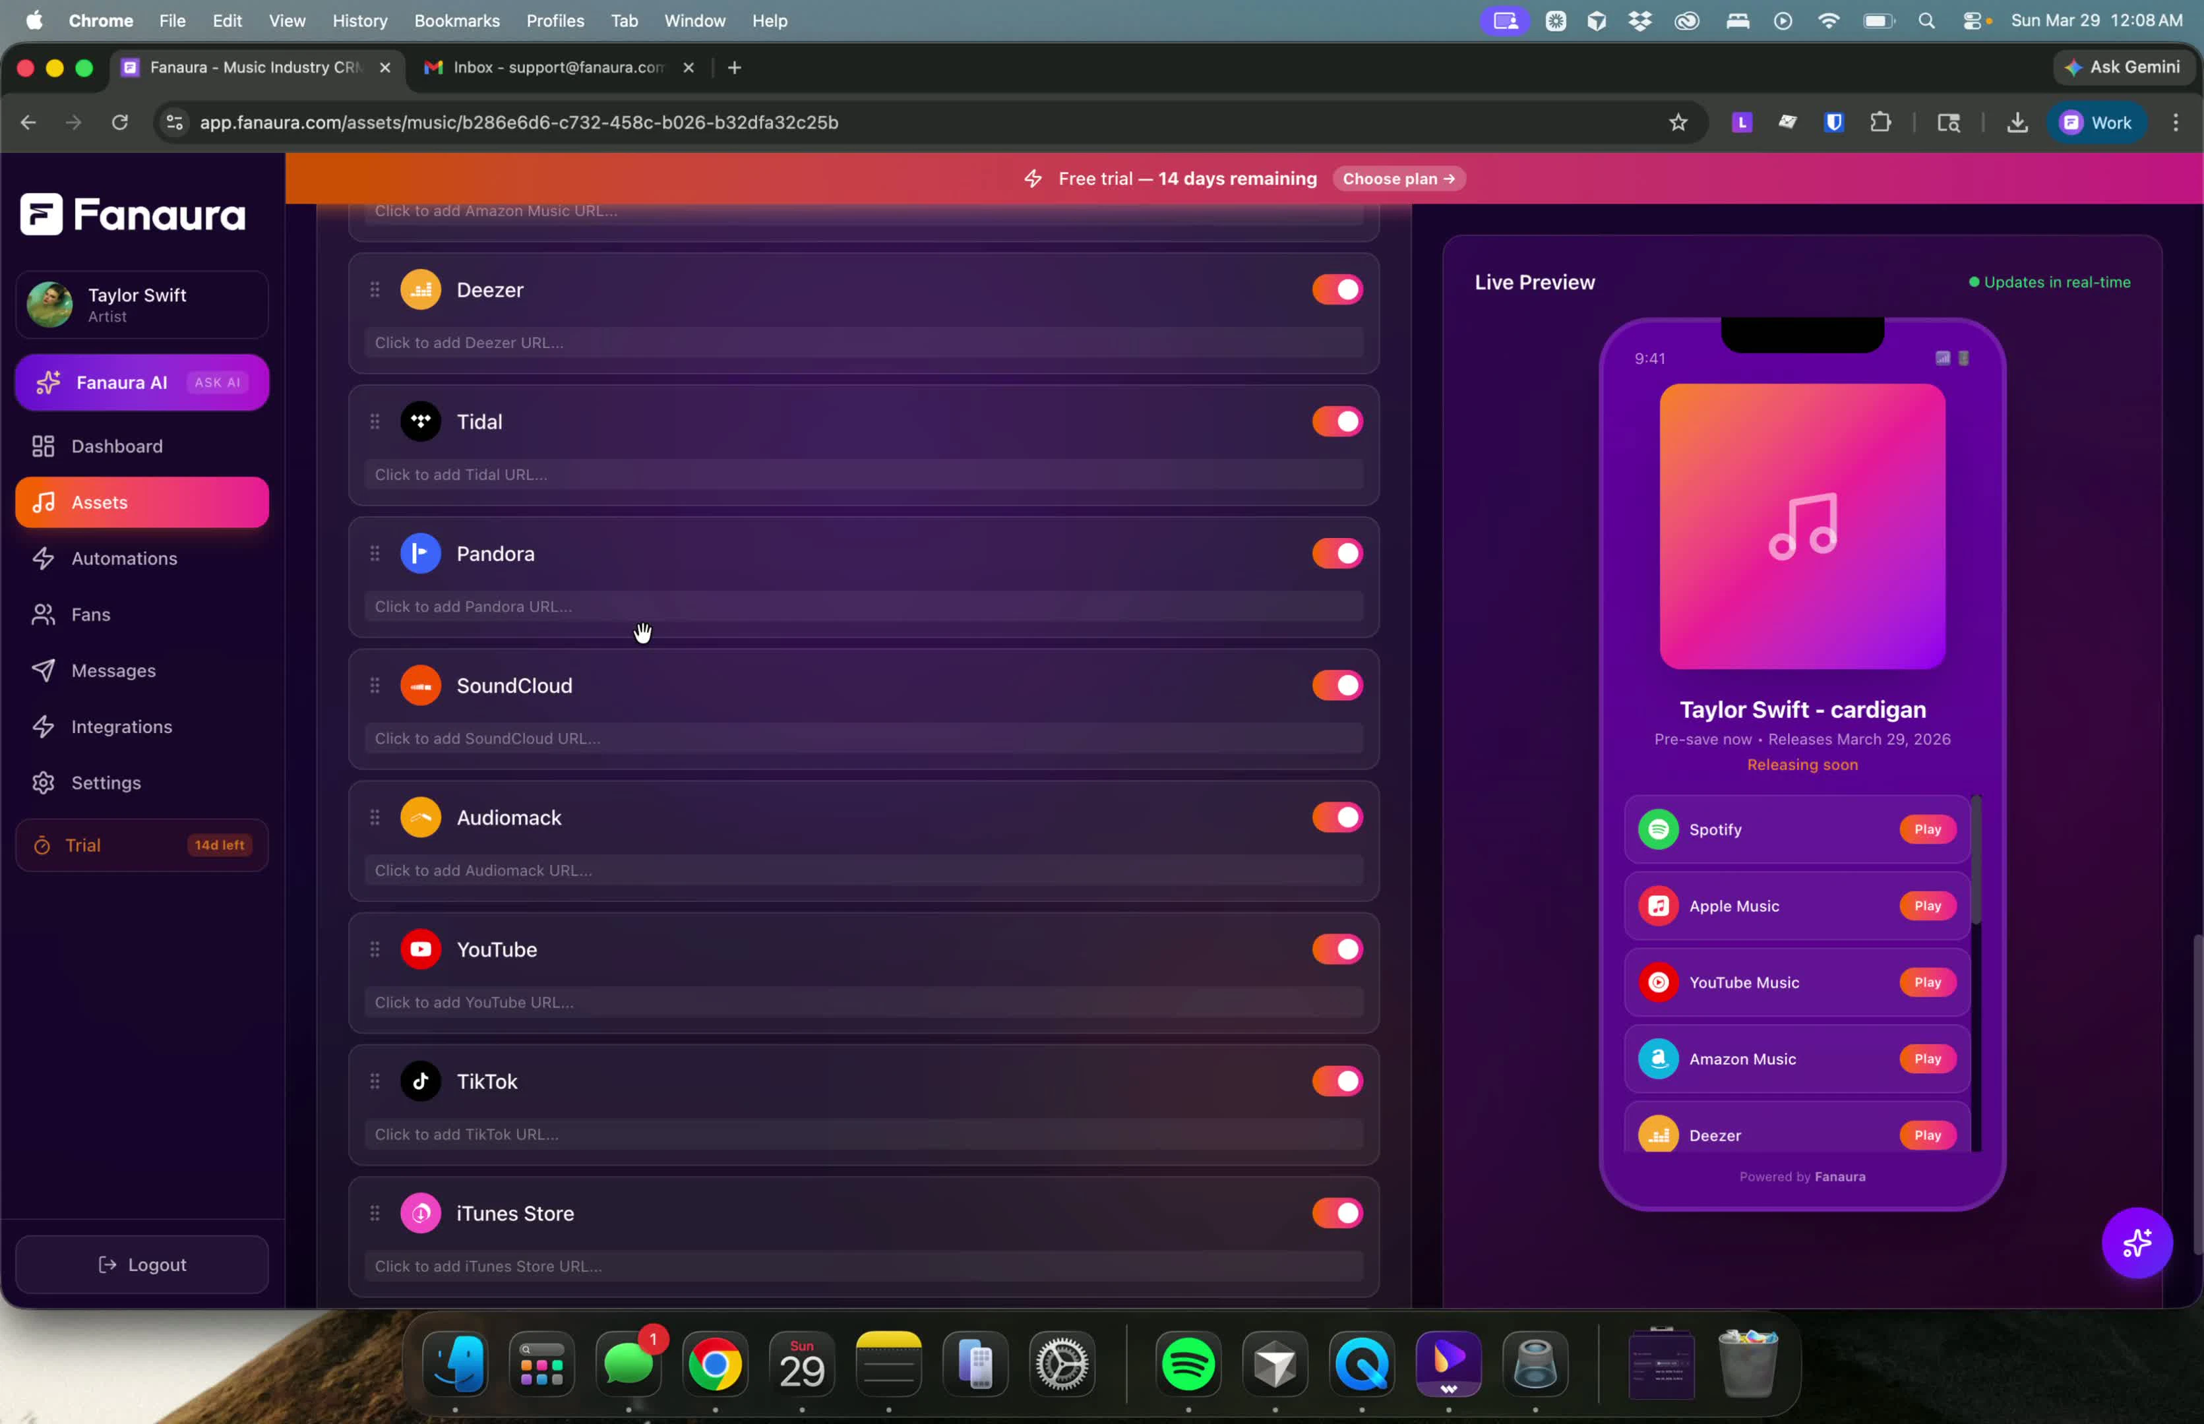Viewport: 2204px width, 1424px height.
Task: Click the cover art thumbnail in Live Preview
Action: point(1802,526)
